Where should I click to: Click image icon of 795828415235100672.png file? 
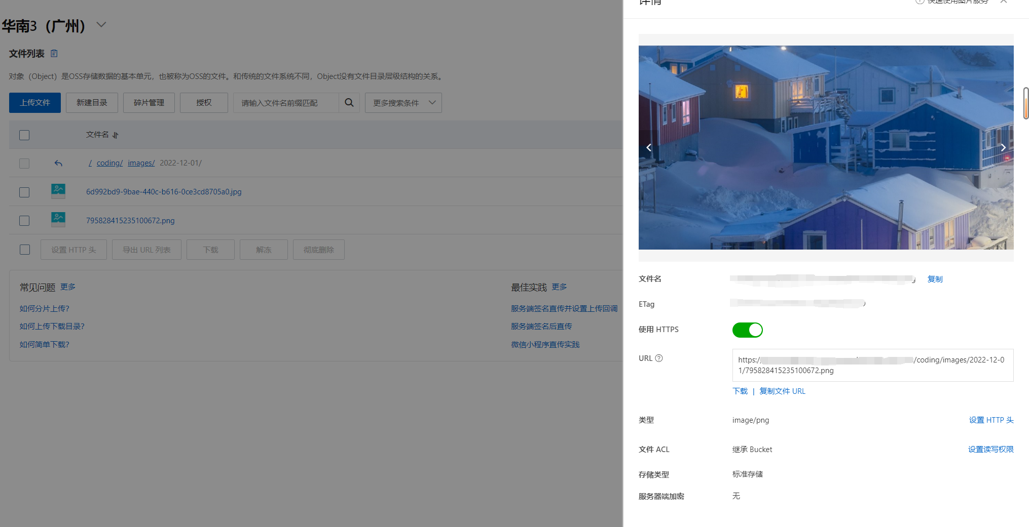58,220
